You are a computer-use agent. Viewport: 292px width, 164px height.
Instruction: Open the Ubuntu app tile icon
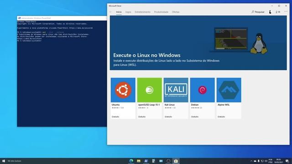pos(123,90)
